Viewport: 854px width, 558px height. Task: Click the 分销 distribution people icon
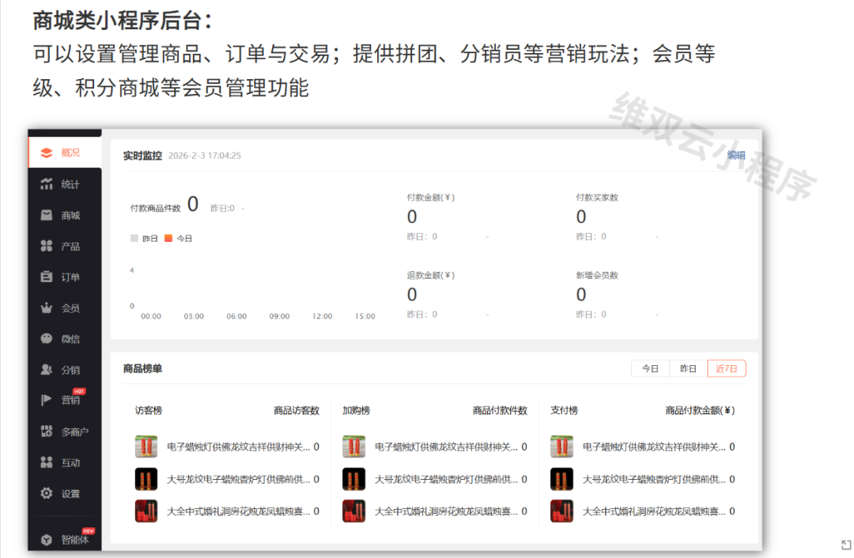[x=47, y=370]
